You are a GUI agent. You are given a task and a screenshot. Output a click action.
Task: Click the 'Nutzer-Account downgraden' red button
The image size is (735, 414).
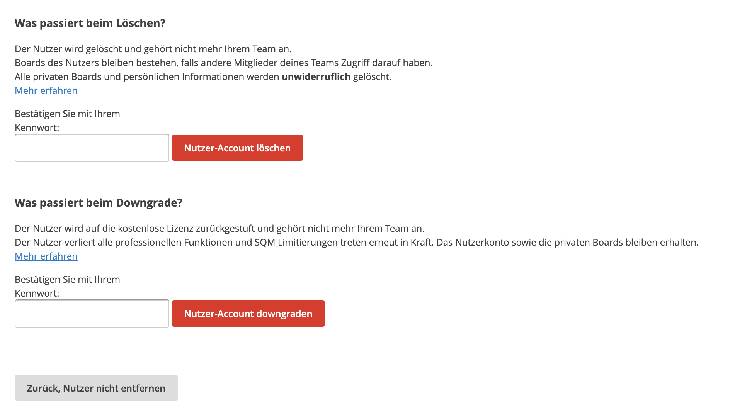[248, 314]
